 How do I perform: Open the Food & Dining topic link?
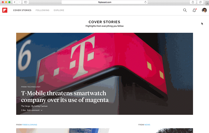click(30, 125)
